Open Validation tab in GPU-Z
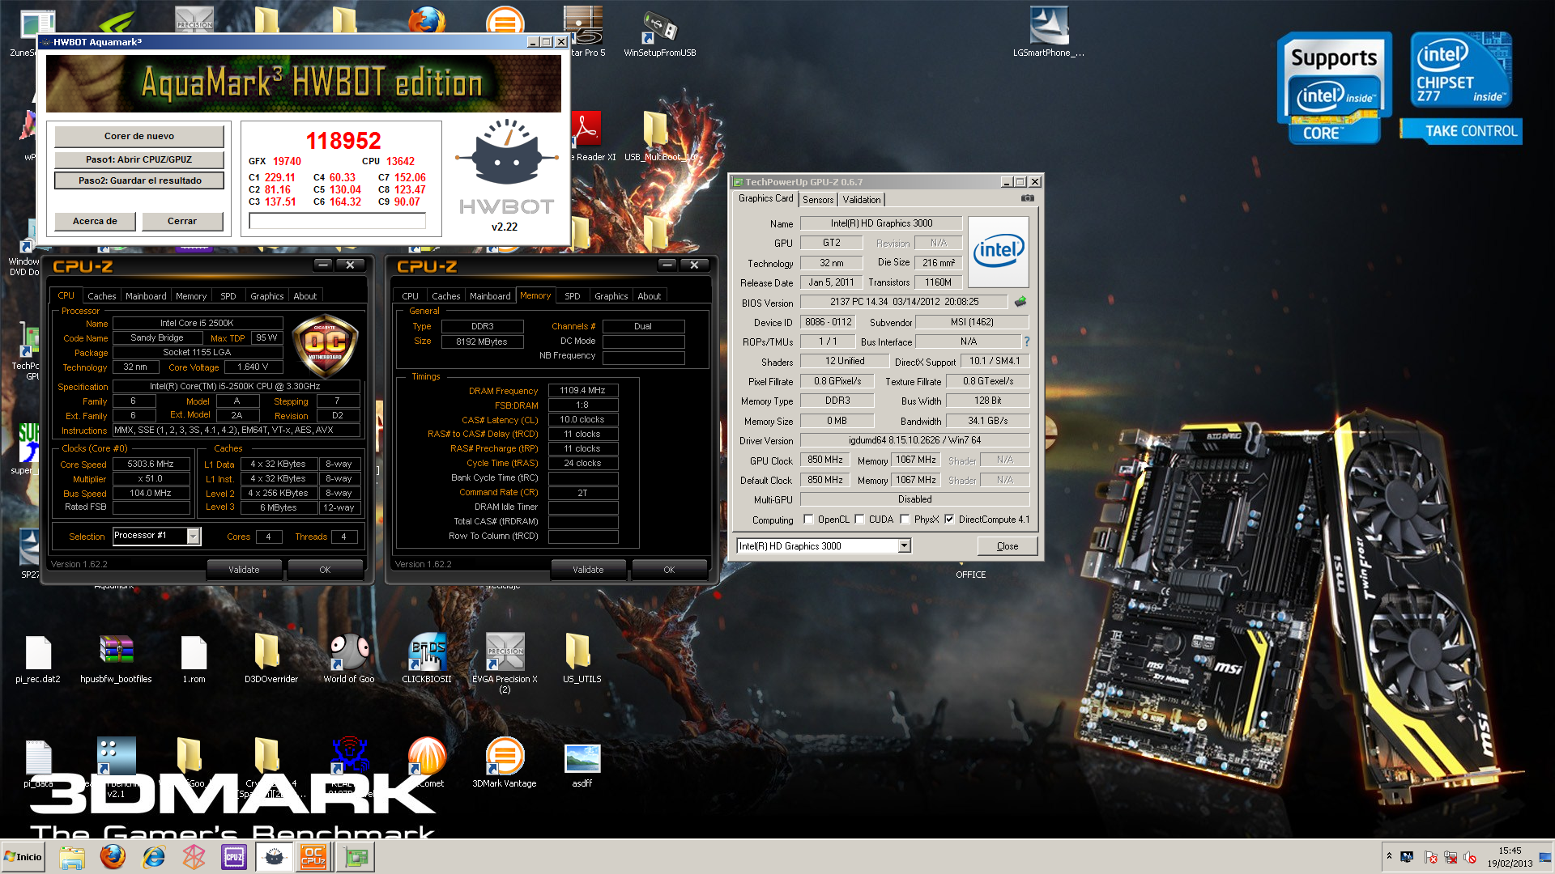1555x874 pixels. pos(861,200)
